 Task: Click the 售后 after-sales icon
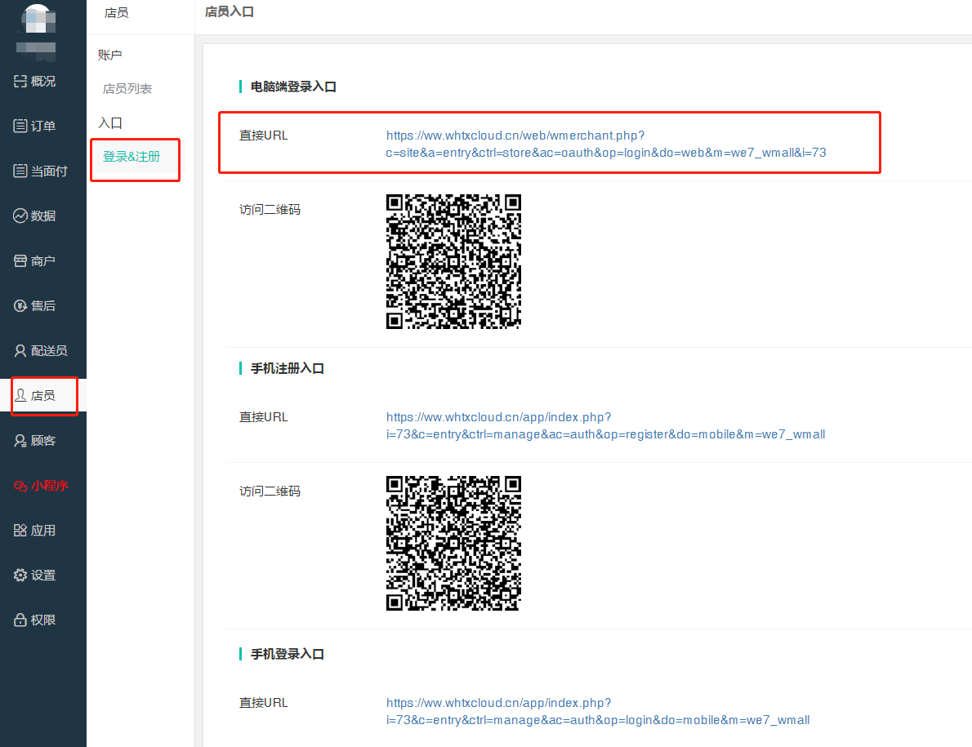20,305
